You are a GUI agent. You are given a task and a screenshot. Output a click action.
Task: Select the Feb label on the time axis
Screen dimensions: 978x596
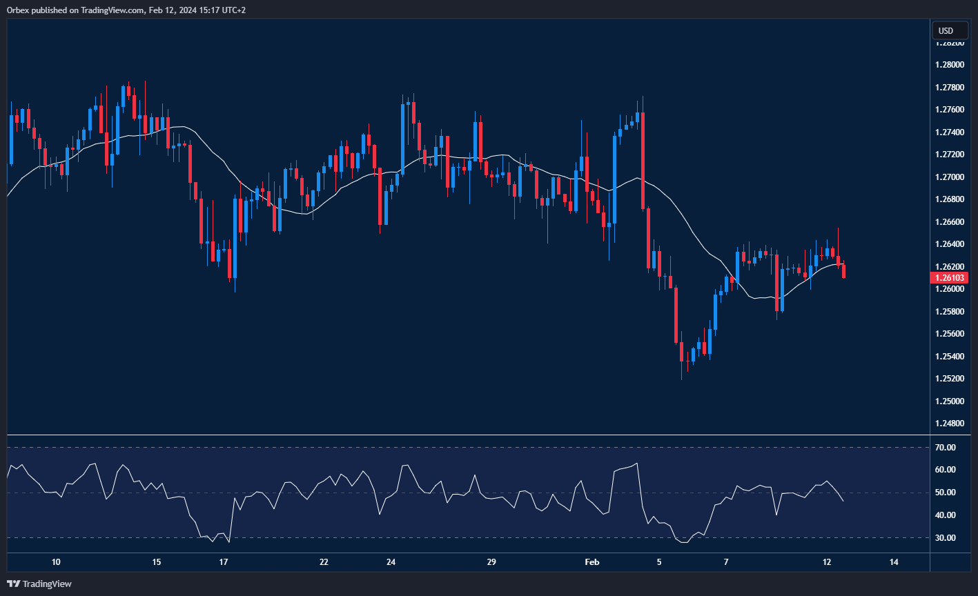click(x=591, y=562)
